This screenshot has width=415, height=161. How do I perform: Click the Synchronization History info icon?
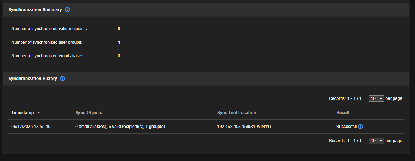pos(62,79)
